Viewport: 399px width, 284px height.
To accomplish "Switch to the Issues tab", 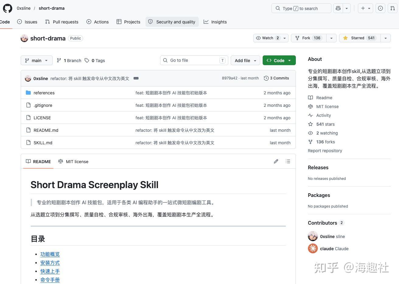I will 27,22.
